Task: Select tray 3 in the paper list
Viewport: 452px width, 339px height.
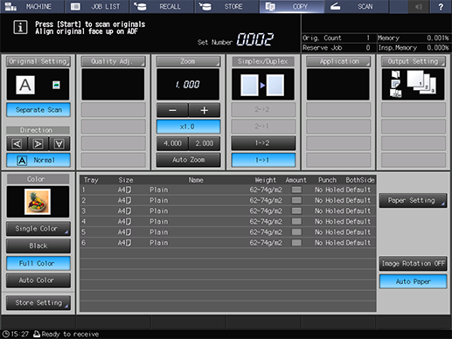Action: (x=227, y=211)
